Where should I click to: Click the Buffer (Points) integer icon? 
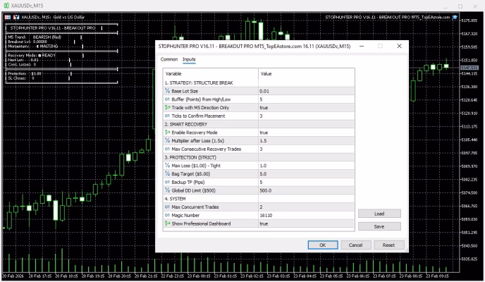(x=167, y=99)
